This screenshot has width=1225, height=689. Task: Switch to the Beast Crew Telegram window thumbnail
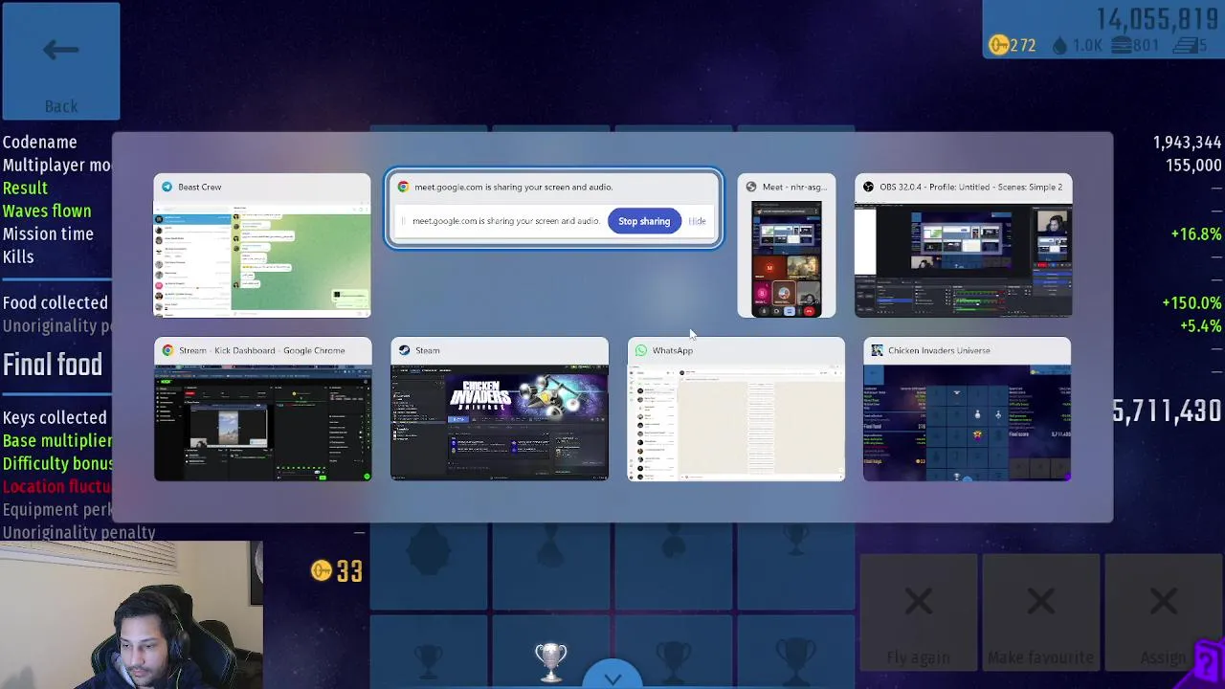tap(262, 246)
